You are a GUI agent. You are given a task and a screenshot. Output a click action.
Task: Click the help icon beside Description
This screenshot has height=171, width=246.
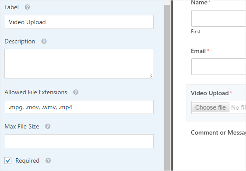tap(44, 41)
